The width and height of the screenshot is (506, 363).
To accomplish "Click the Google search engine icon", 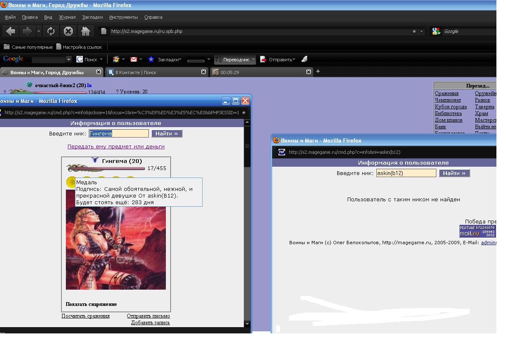I will tap(436, 31).
